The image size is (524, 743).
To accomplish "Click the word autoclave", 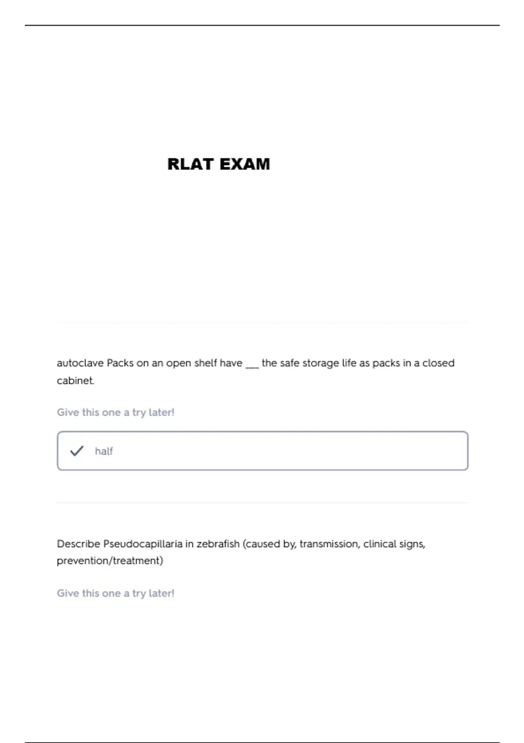I will [80, 363].
